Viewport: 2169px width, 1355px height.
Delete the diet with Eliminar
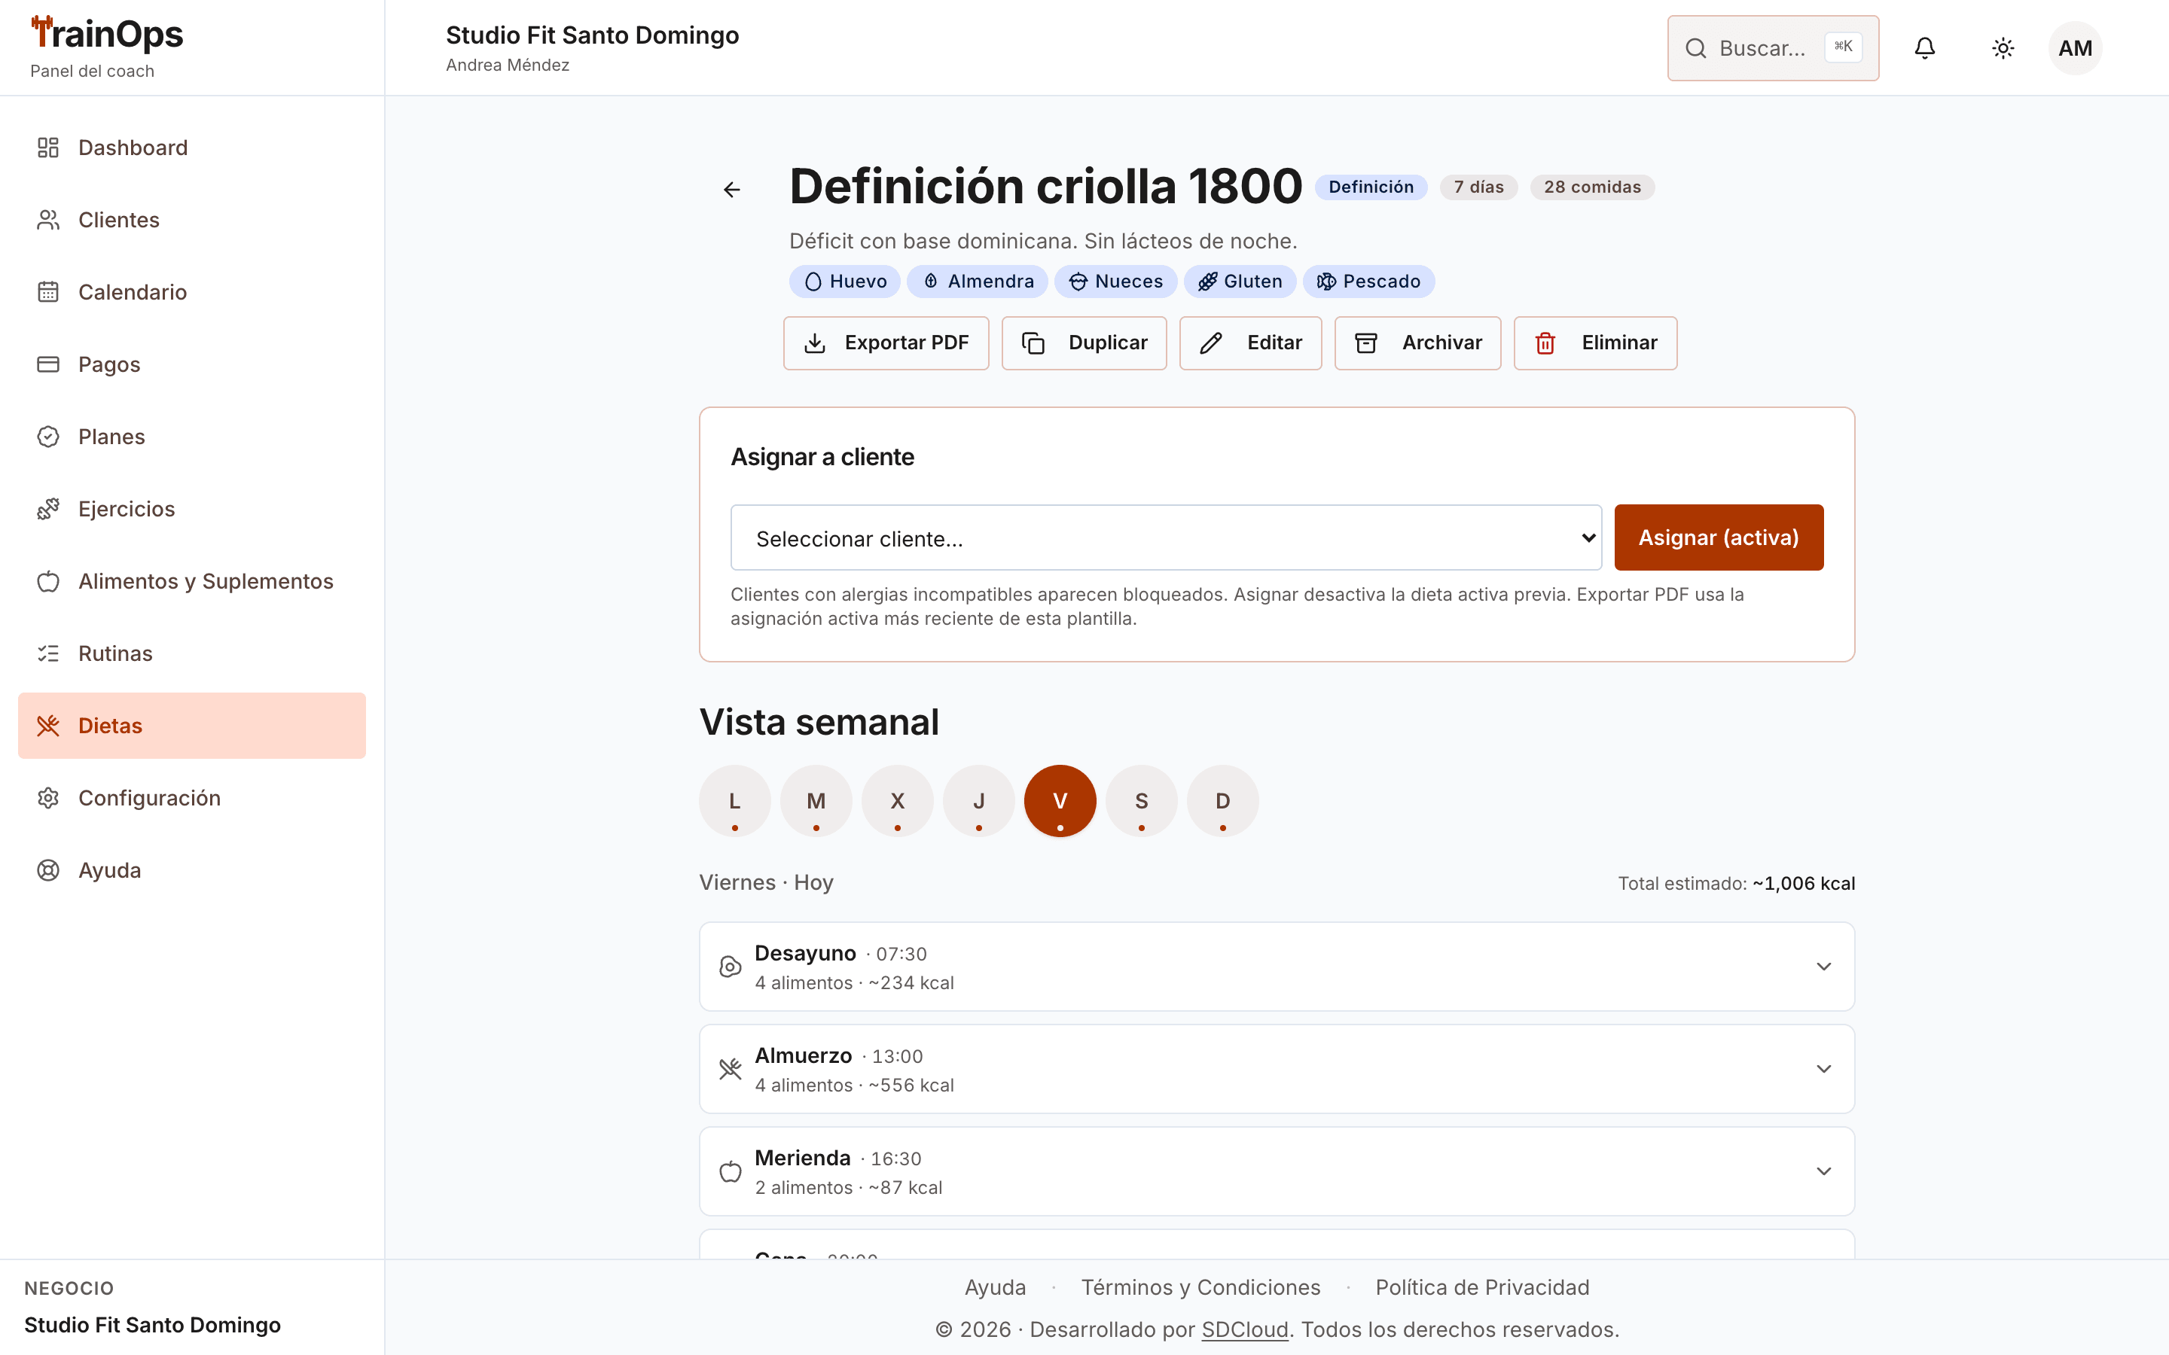[1594, 343]
